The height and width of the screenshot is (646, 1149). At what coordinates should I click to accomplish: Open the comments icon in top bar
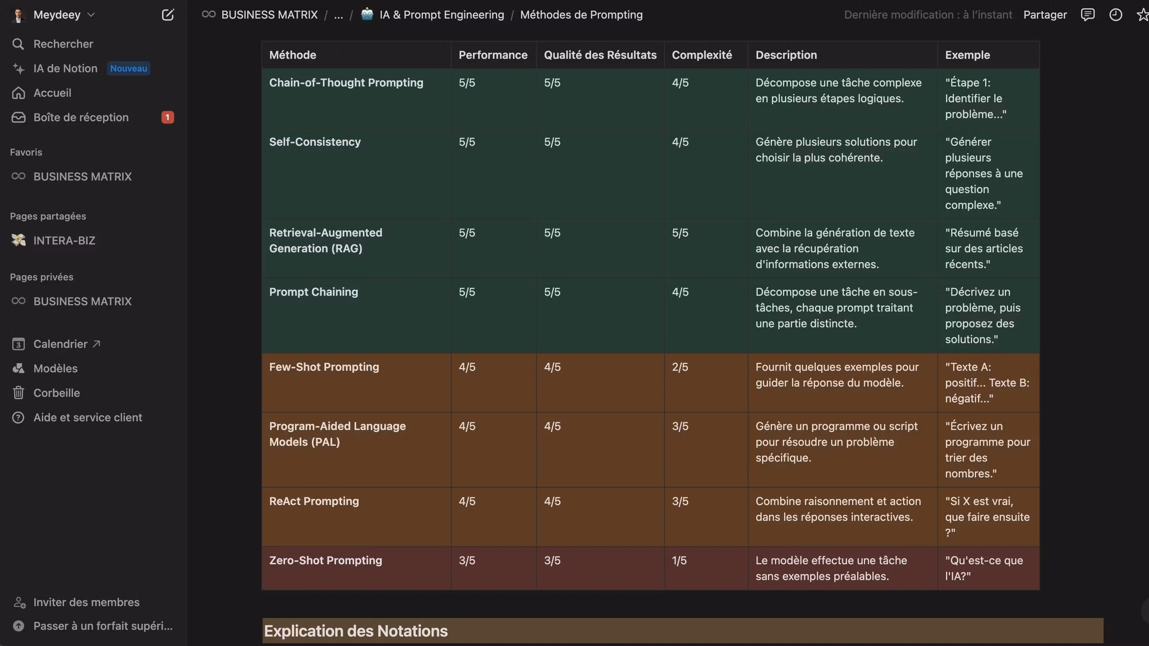tap(1087, 15)
